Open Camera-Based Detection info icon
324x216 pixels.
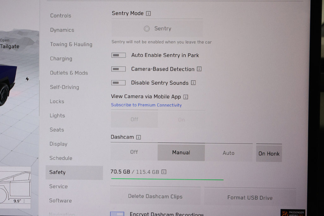(x=199, y=69)
